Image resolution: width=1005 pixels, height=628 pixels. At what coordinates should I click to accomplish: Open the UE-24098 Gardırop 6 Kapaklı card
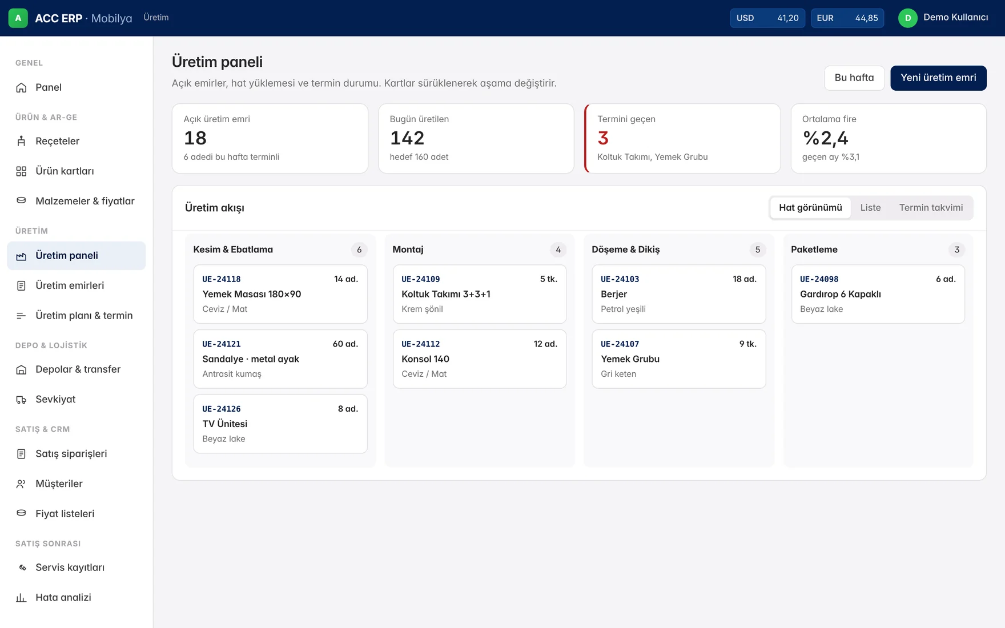(x=878, y=294)
